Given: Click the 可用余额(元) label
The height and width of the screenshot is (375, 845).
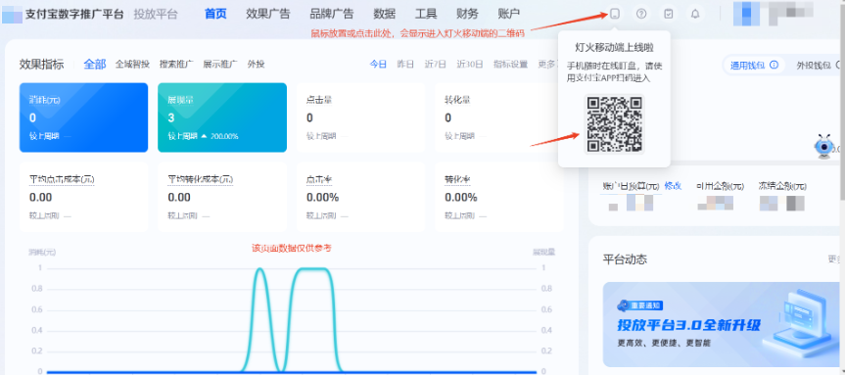Looking at the screenshot, I should tap(720, 186).
